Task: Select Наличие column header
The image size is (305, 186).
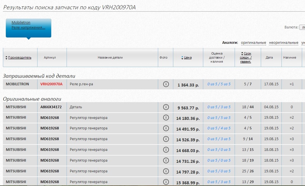Action: click(x=290, y=58)
